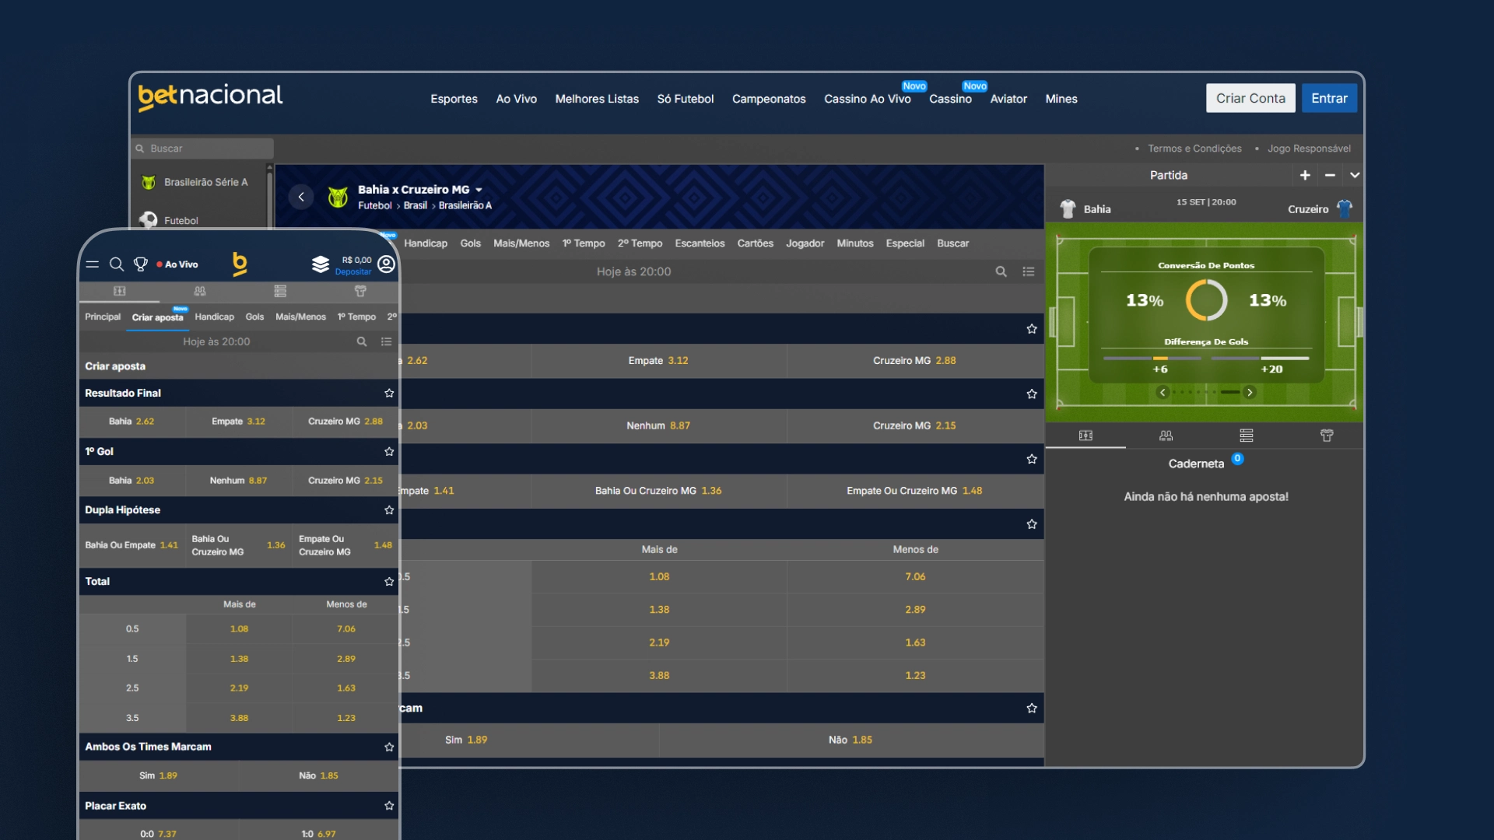Open Só Futebol in top navigation
Image resolution: width=1494 pixels, height=840 pixels.
(x=685, y=99)
